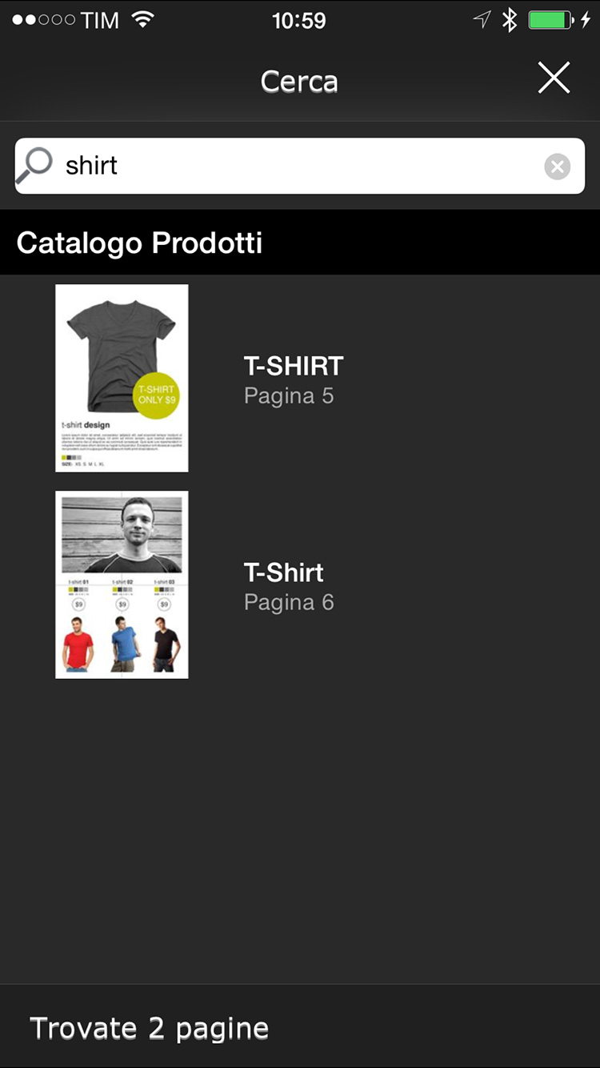Open the T-SHIRT result title for page 5
Image resolution: width=600 pixels, height=1068 pixels.
294,366
